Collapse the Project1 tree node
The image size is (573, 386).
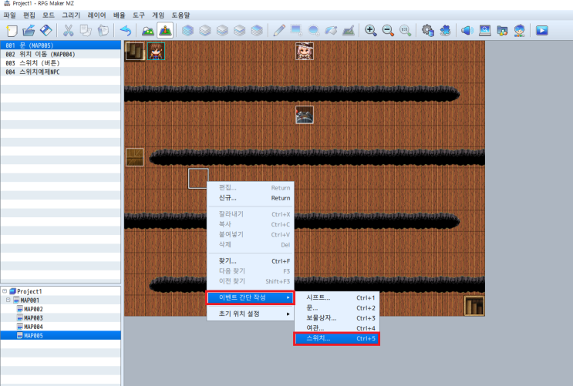[x=5, y=291]
